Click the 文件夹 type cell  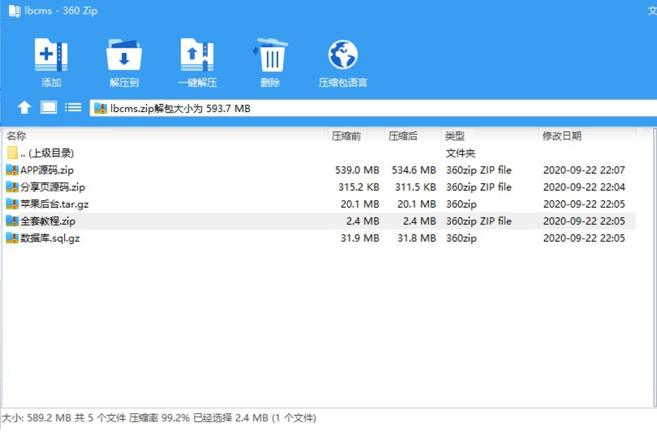460,153
